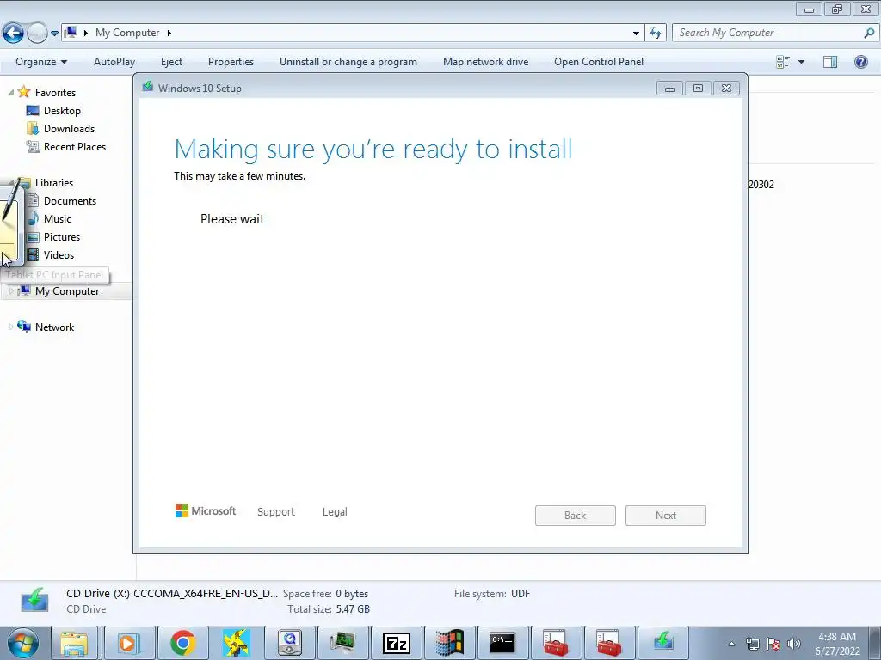This screenshot has height=660, width=881.
Task: Open 7-Zip from the taskbar
Action: (396, 643)
